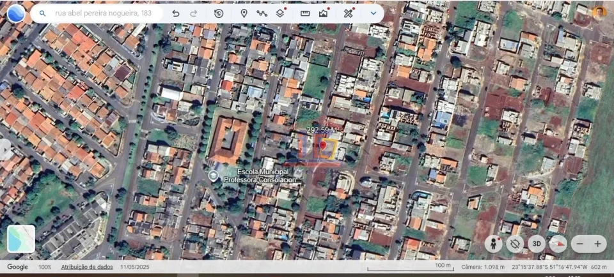Image resolution: width=614 pixels, height=277 pixels.
Task: Expand the left side panel arrow
Action: (6, 149)
